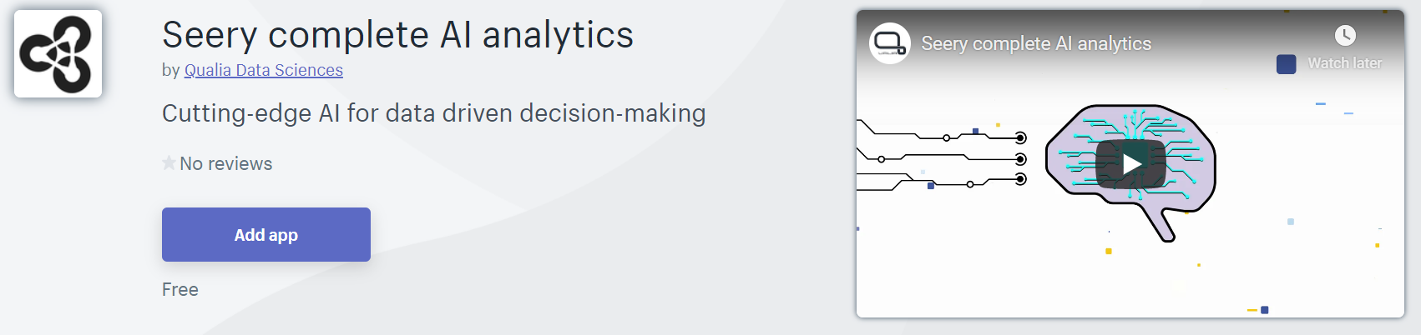Viewport: 1421px width, 335px height.
Task: Click the yellow square below the brain
Action: [1109, 251]
